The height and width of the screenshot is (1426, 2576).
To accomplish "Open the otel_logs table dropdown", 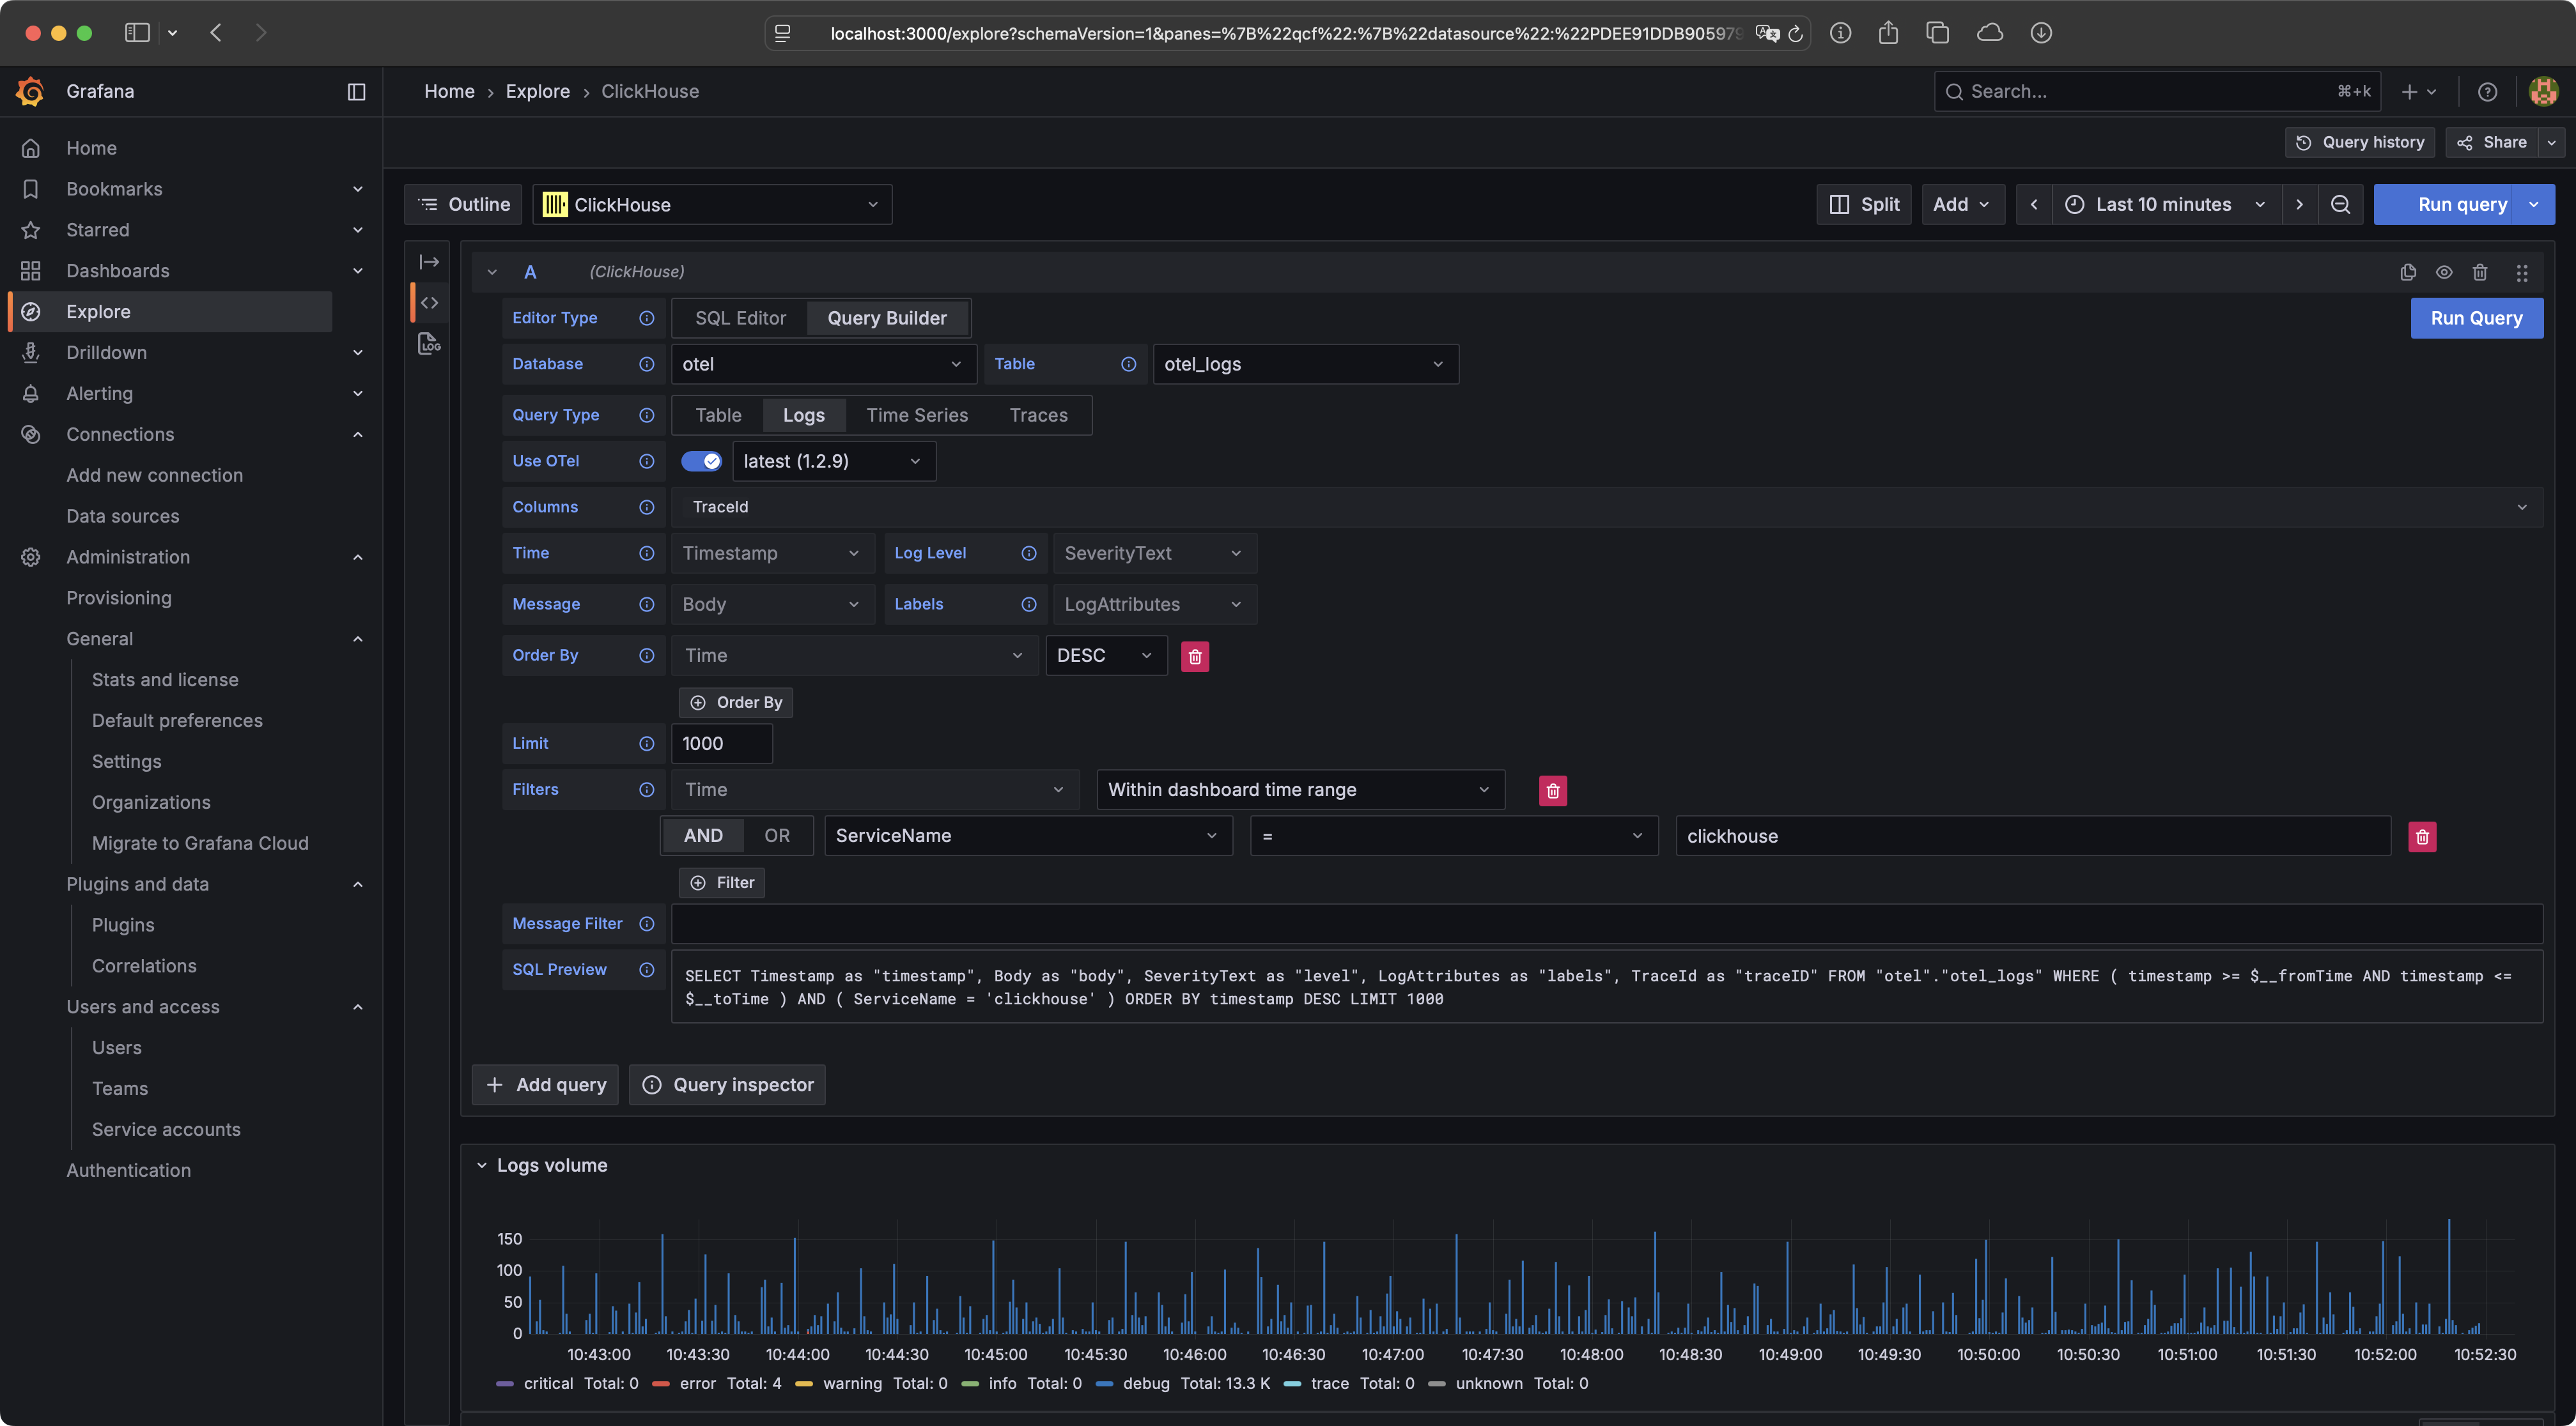I will pyautogui.click(x=1305, y=364).
